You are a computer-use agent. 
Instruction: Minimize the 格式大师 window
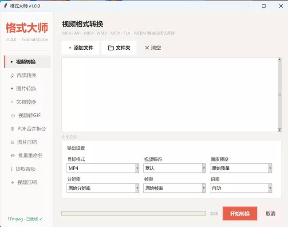click(247, 6)
